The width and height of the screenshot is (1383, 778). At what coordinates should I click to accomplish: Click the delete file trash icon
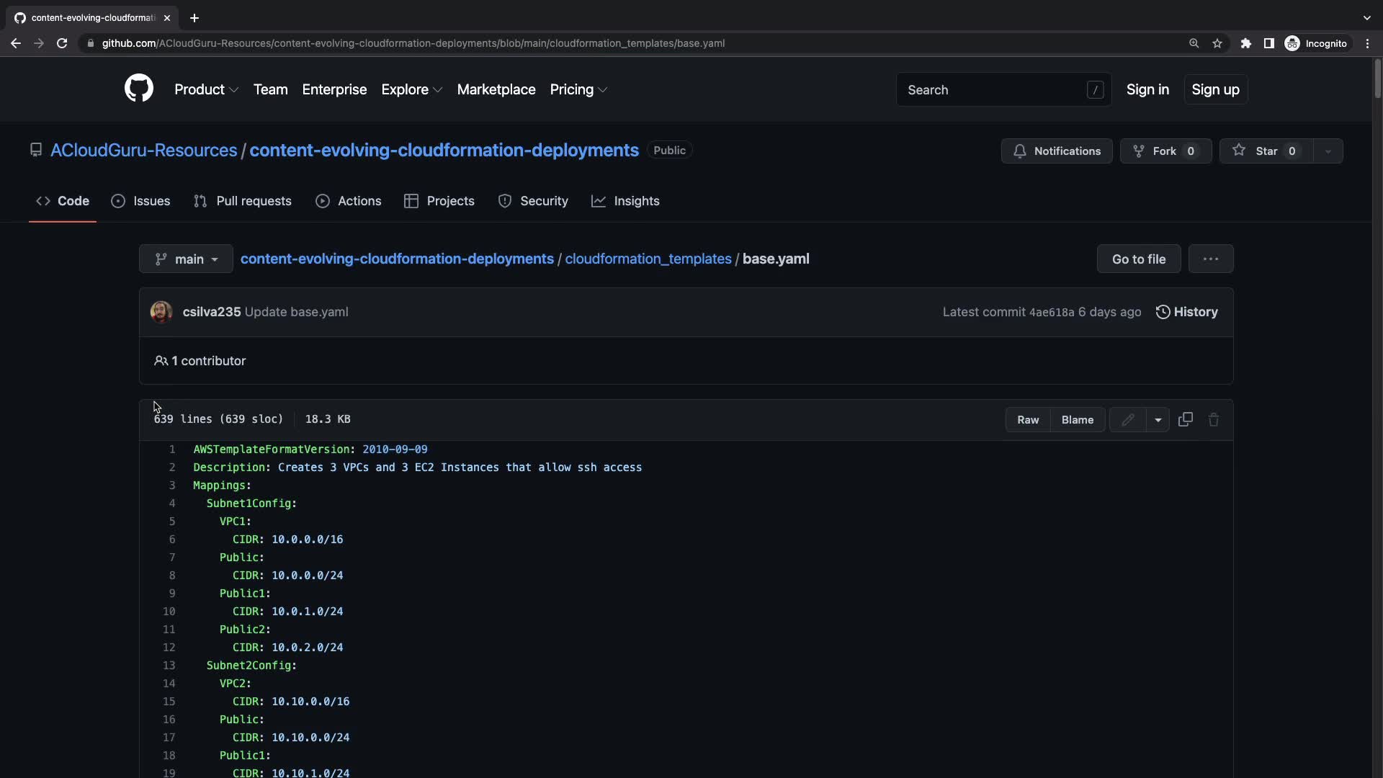pos(1214,419)
